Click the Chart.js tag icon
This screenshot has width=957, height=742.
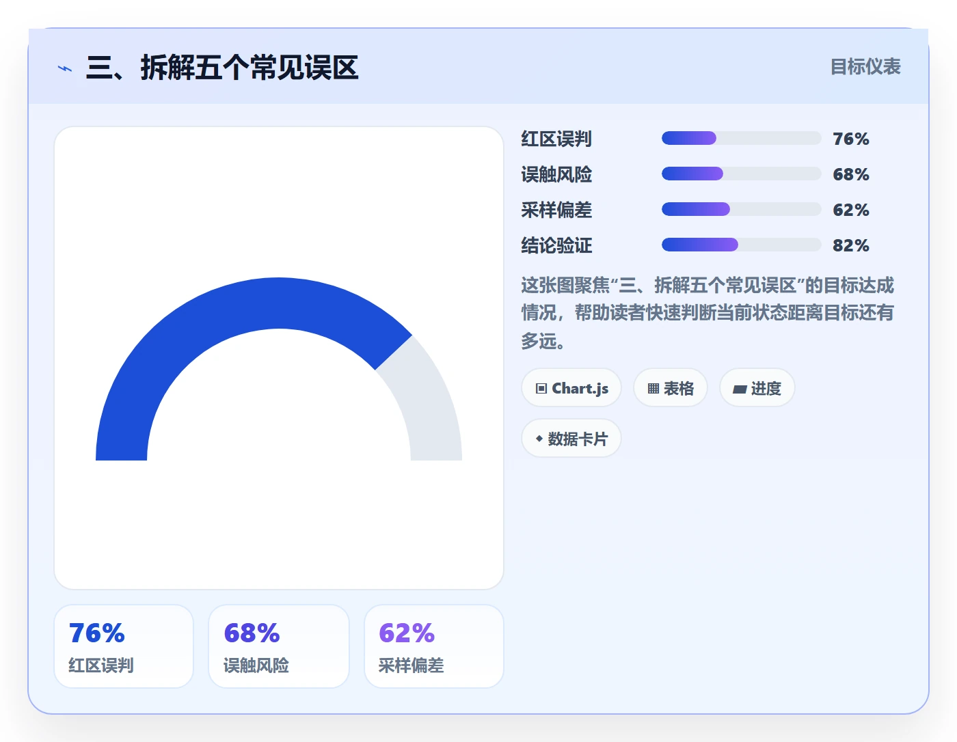pyautogui.click(x=541, y=389)
